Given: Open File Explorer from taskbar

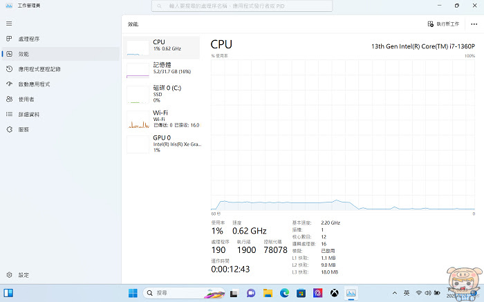Looking at the screenshot, I should click(x=268, y=293).
